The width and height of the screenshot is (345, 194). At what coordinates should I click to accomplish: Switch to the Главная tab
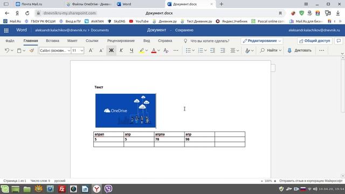(31, 41)
